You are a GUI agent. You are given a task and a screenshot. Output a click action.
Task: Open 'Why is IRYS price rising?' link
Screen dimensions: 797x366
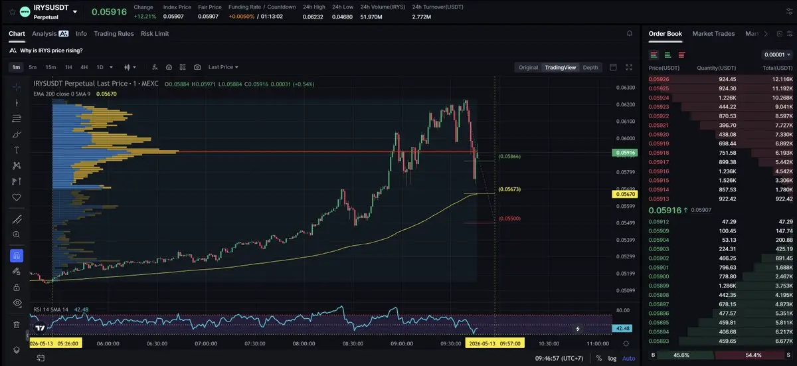tap(50, 50)
